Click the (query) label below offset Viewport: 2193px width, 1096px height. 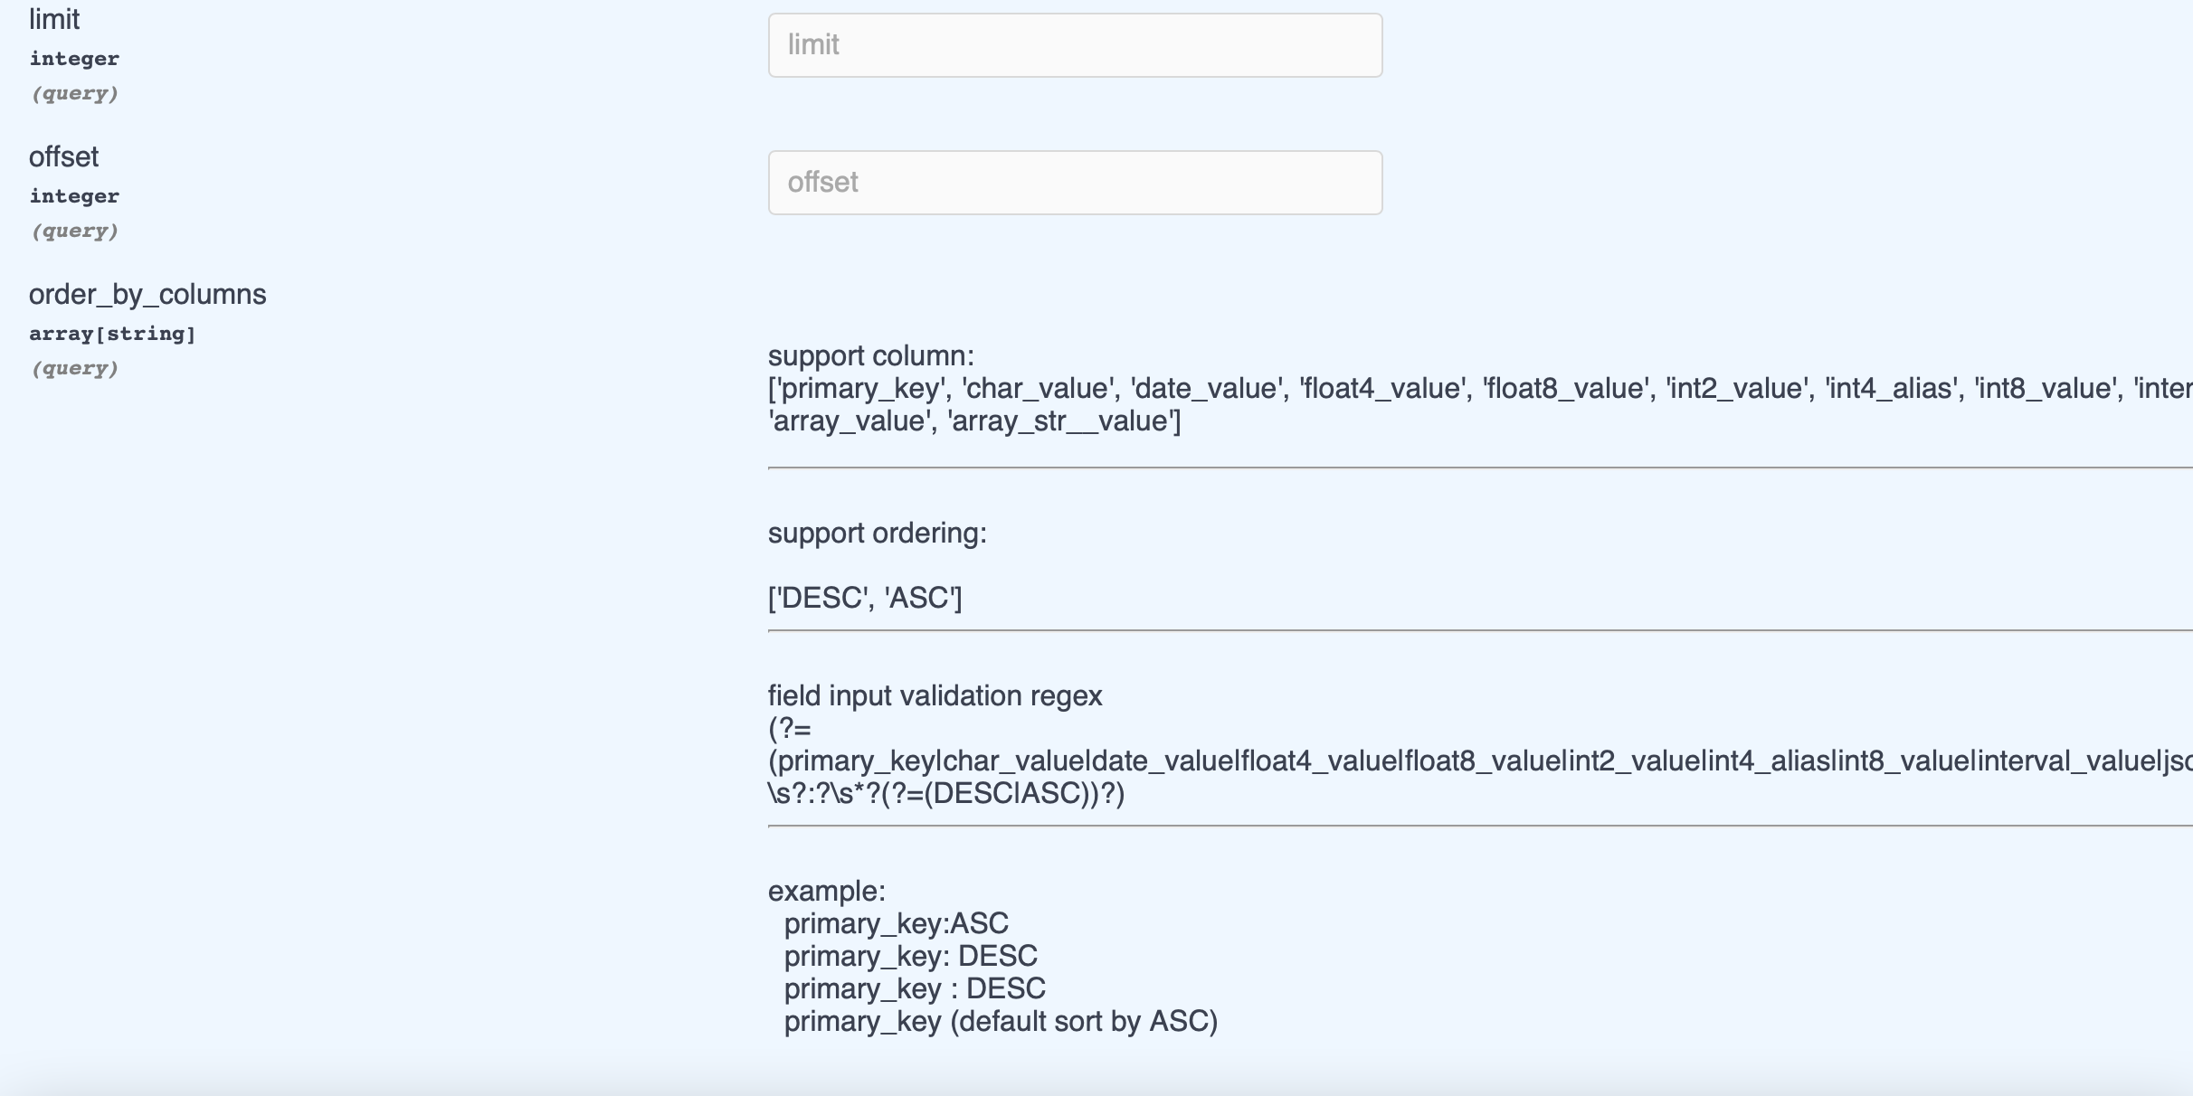[x=75, y=231]
